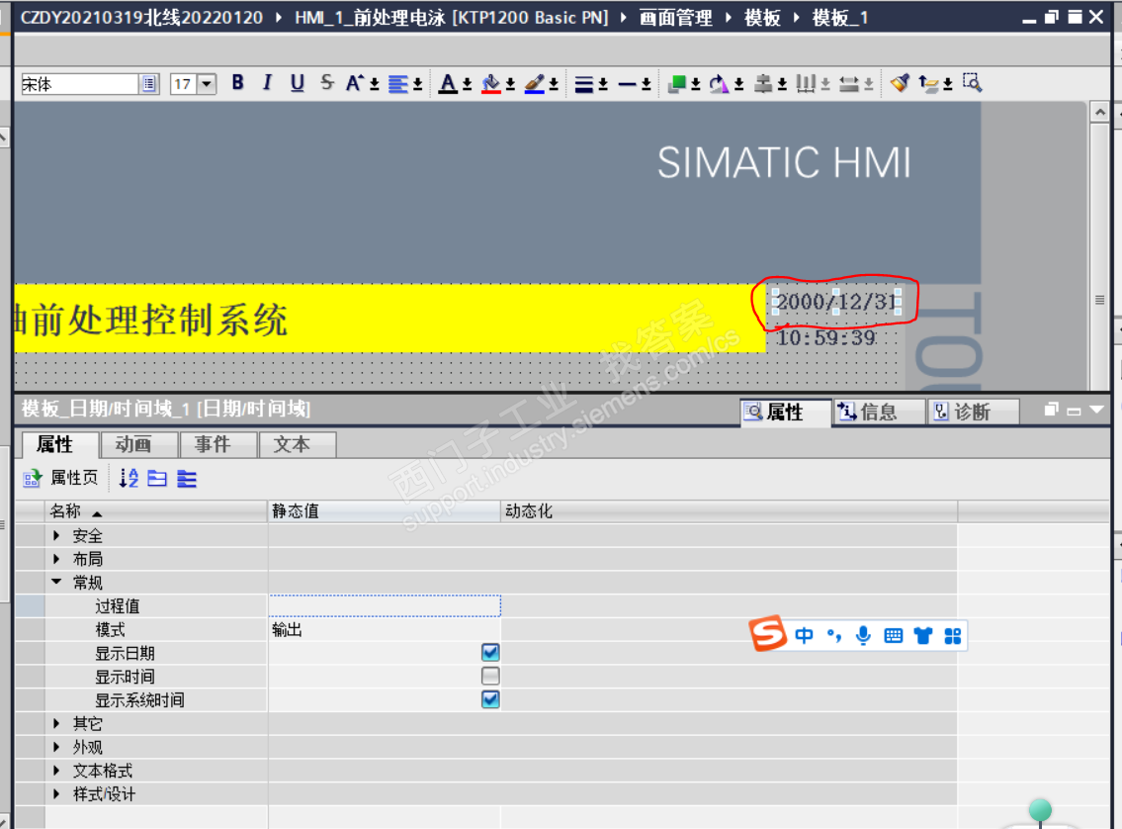Click the 动态化 column header
The height and width of the screenshot is (829, 1122).
(x=729, y=511)
